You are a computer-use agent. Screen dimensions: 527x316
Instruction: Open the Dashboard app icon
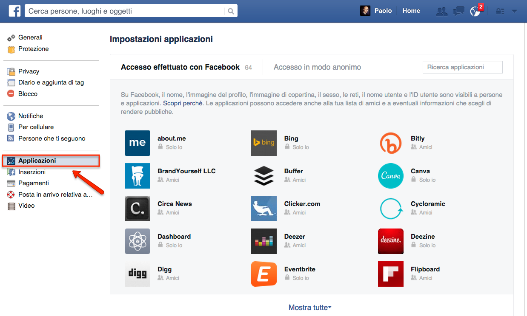[x=137, y=241]
